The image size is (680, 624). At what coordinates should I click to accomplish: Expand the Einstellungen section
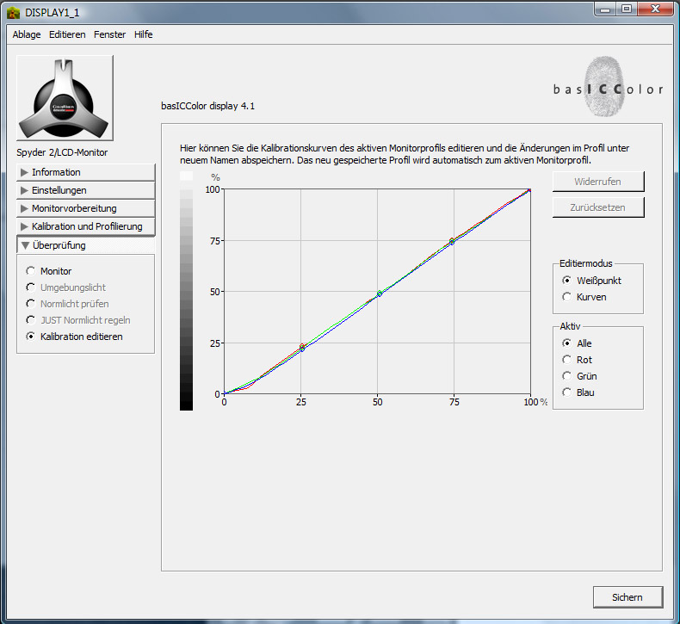tap(85, 190)
